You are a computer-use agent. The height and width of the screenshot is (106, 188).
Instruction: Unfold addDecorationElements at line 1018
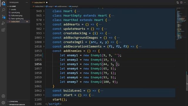pos(44,47)
